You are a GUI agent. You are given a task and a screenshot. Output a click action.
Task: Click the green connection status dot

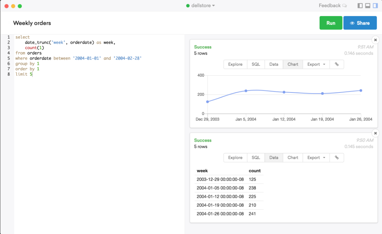coord(188,5)
